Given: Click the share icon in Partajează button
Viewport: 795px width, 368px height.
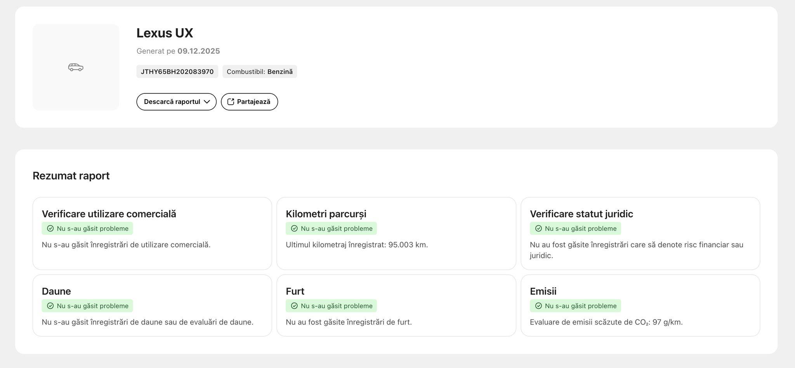Looking at the screenshot, I should (x=231, y=102).
